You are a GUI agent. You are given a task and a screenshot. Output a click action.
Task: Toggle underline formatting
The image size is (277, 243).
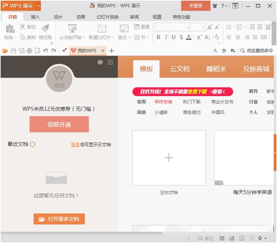point(173,37)
